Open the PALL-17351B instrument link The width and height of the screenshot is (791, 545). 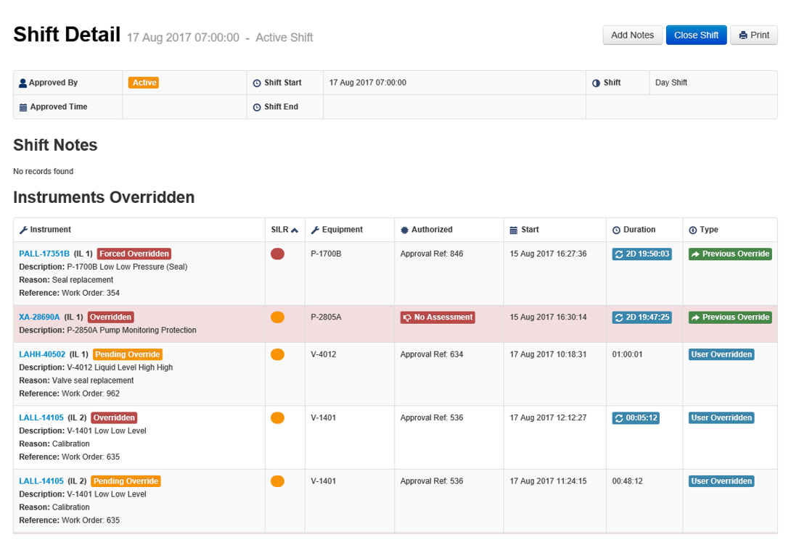44,254
